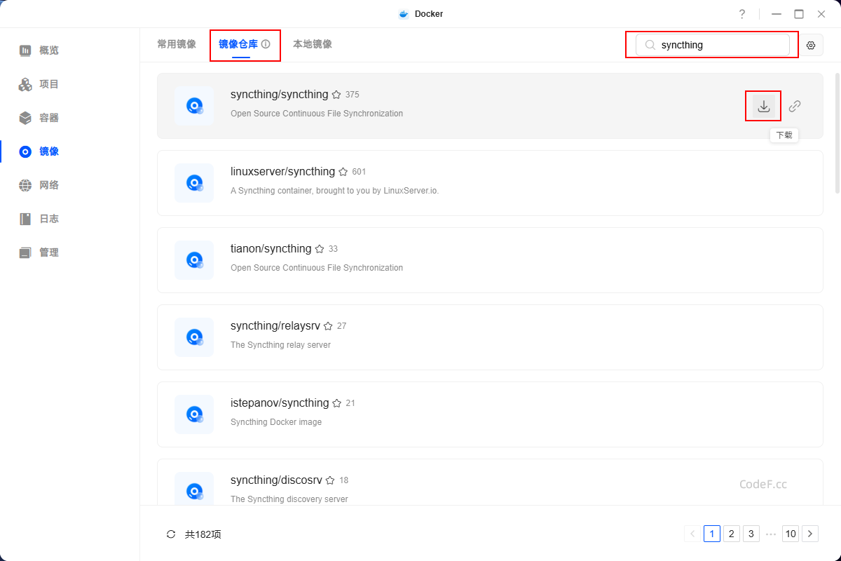This screenshot has width=841, height=561.
Task: Click the search magnifier icon
Action: coord(650,45)
